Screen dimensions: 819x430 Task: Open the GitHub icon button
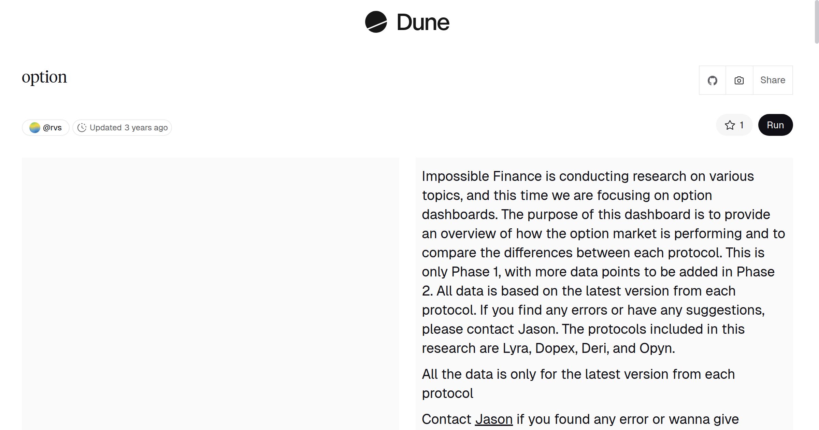point(712,81)
